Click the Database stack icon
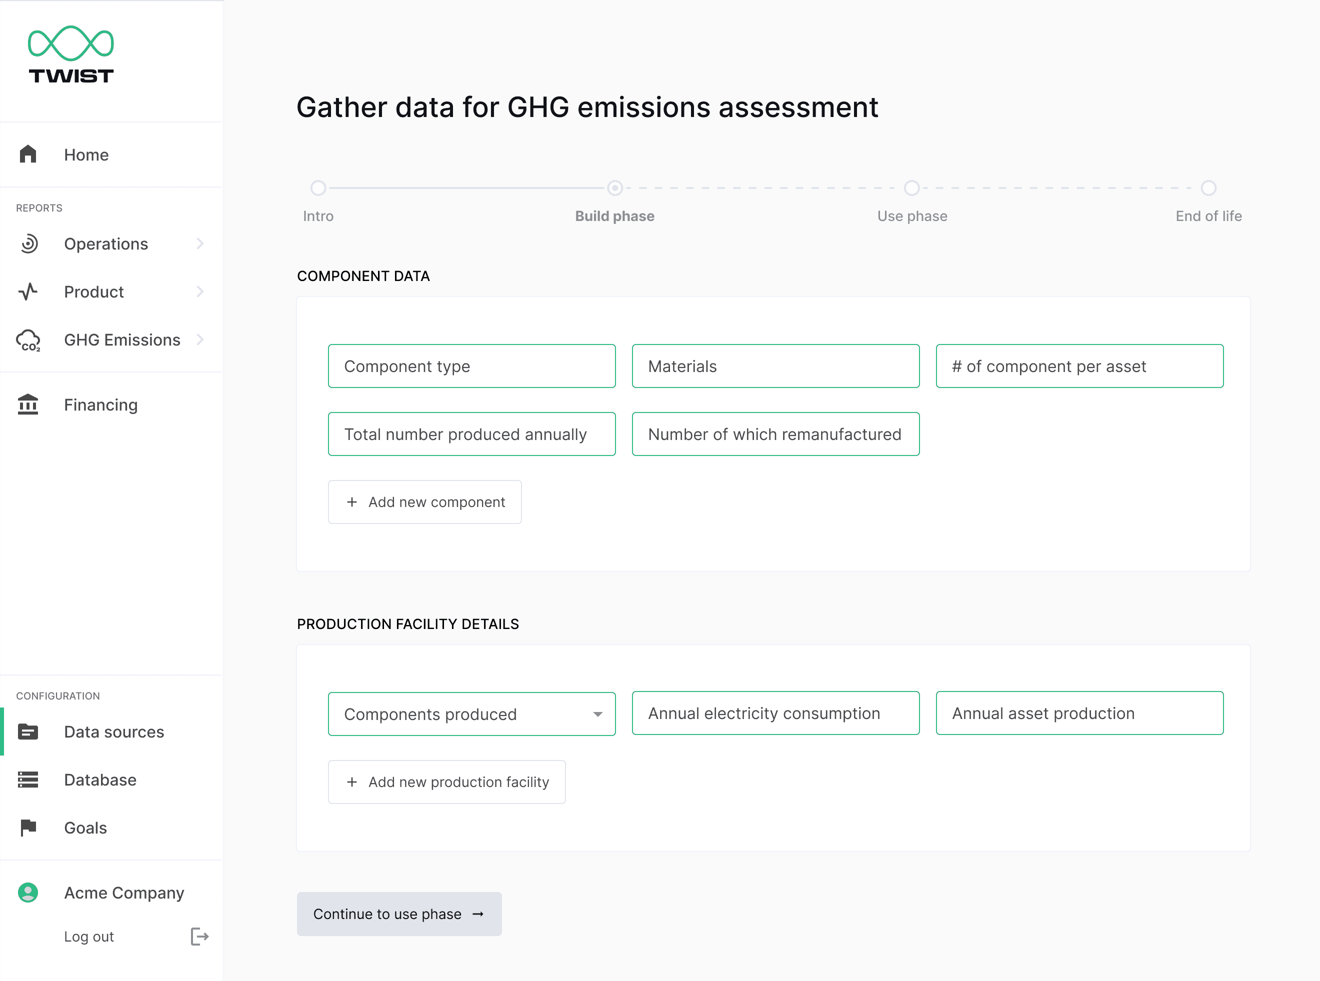This screenshot has height=981, width=1320. click(x=28, y=779)
